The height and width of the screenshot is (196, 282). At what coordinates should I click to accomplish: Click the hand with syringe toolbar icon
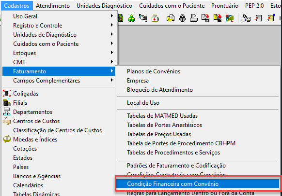tap(143, 18)
